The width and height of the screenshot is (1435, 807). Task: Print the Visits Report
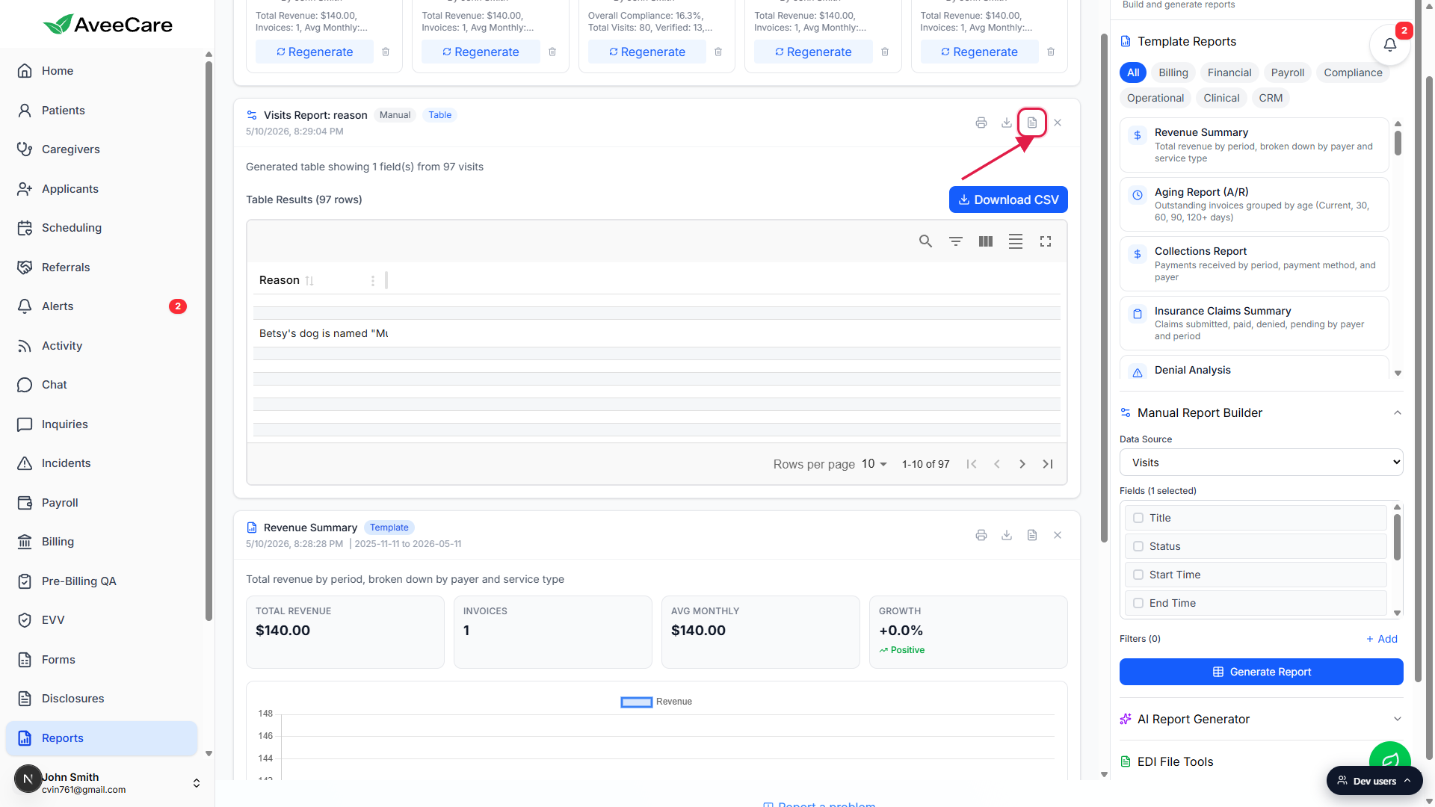[x=981, y=123]
